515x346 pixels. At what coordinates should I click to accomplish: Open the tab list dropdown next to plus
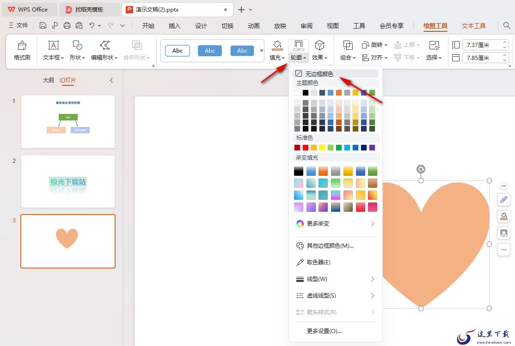pyautogui.click(x=251, y=10)
